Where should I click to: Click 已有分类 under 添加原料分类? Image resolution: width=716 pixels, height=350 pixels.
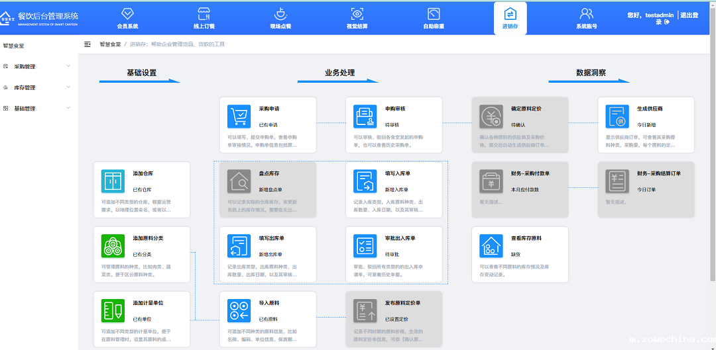coord(142,254)
